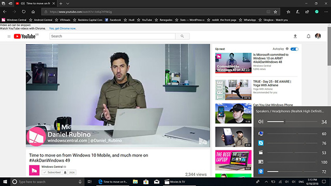The width and height of the screenshot is (331, 186).
Task: Open YouTube notifications bell
Action: pos(308,36)
